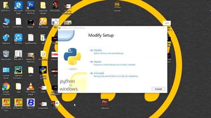Choose Repair in Python setup
211x118 pixels.
pos(98,62)
